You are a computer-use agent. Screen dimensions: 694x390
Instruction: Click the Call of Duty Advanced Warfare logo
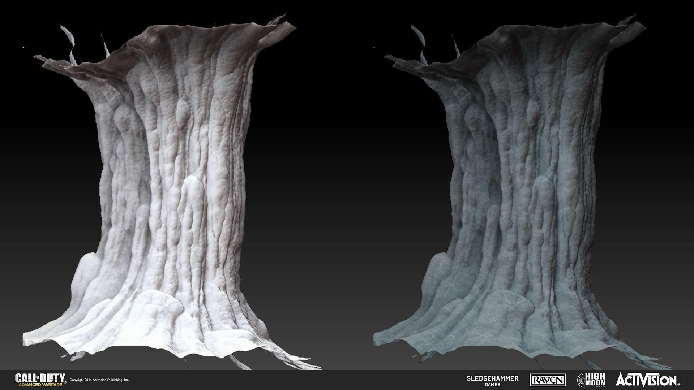pyautogui.click(x=41, y=380)
